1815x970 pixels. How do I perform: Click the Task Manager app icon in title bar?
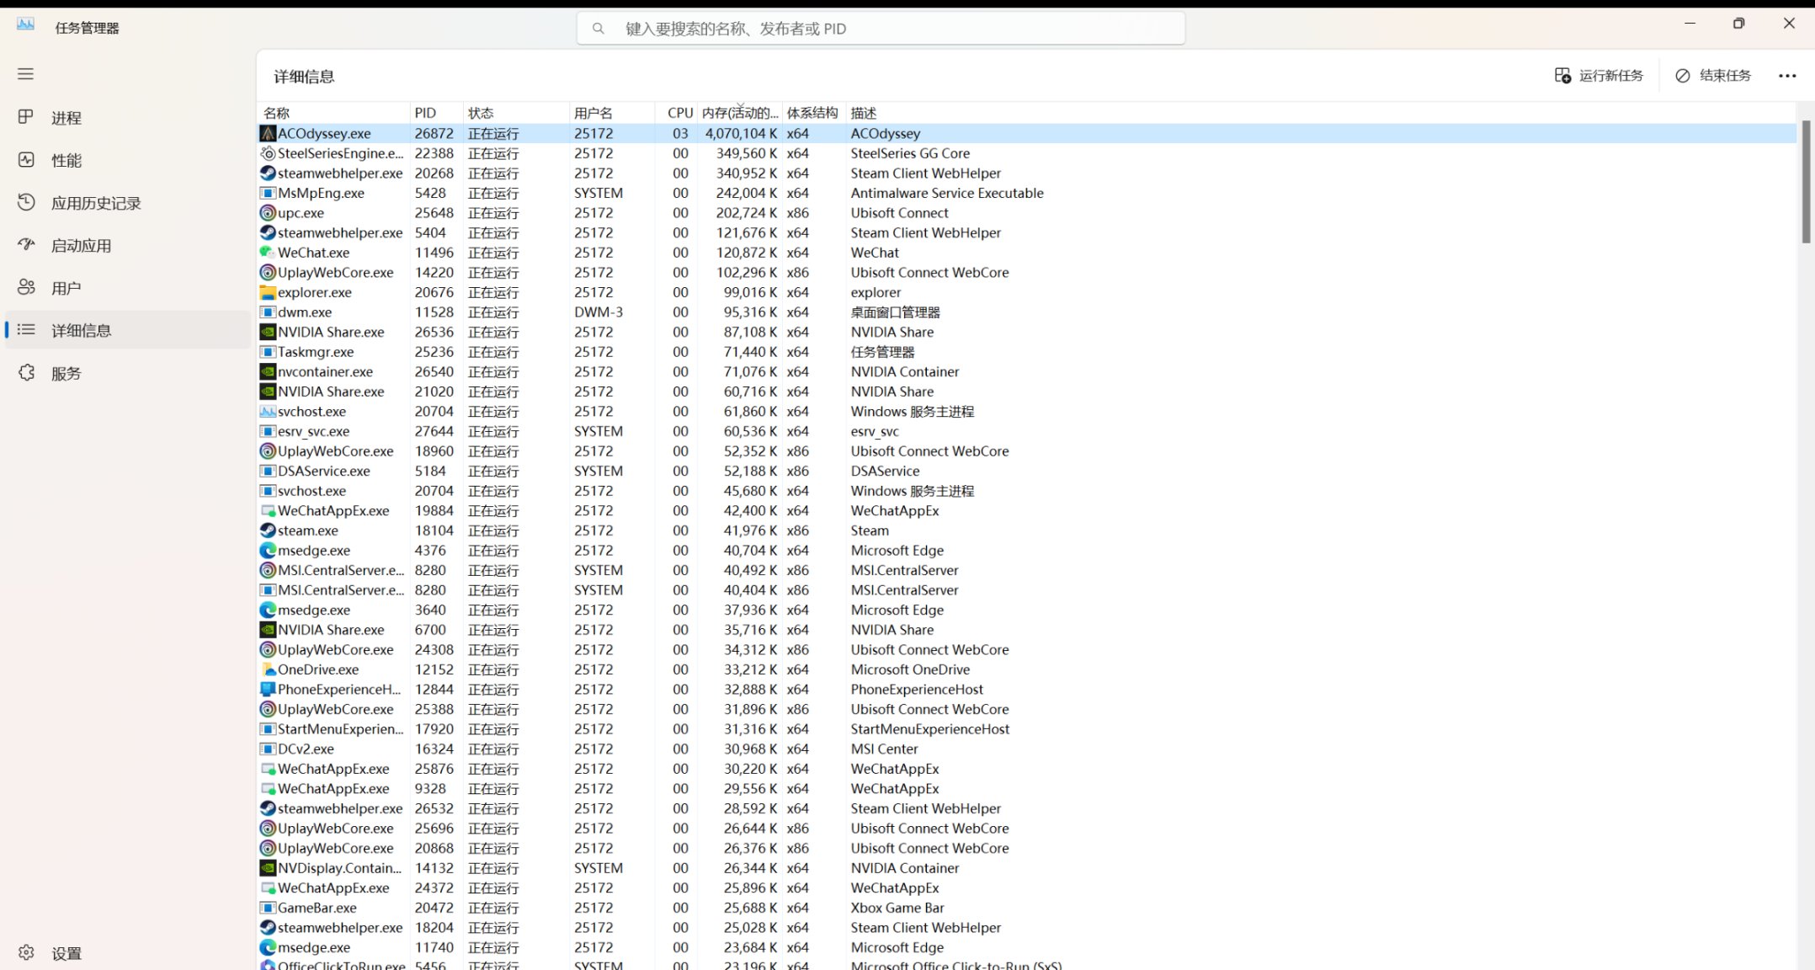[x=26, y=24]
